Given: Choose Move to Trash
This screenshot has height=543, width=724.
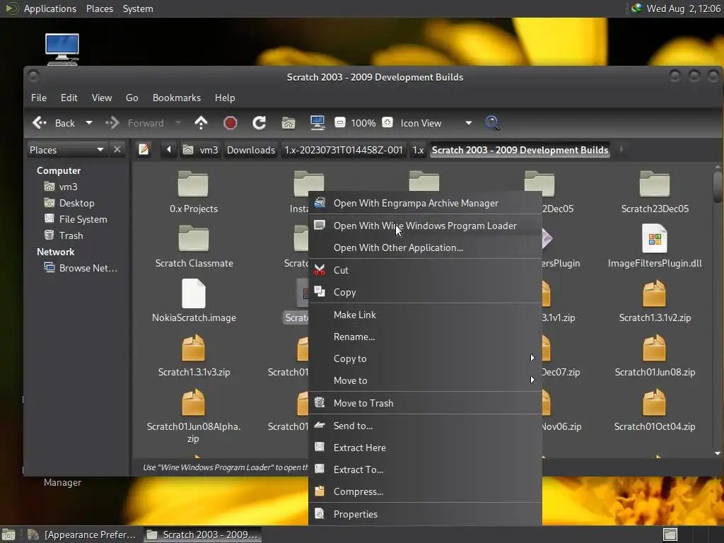Looking at the screenshot, I should (x=425, y=403).
